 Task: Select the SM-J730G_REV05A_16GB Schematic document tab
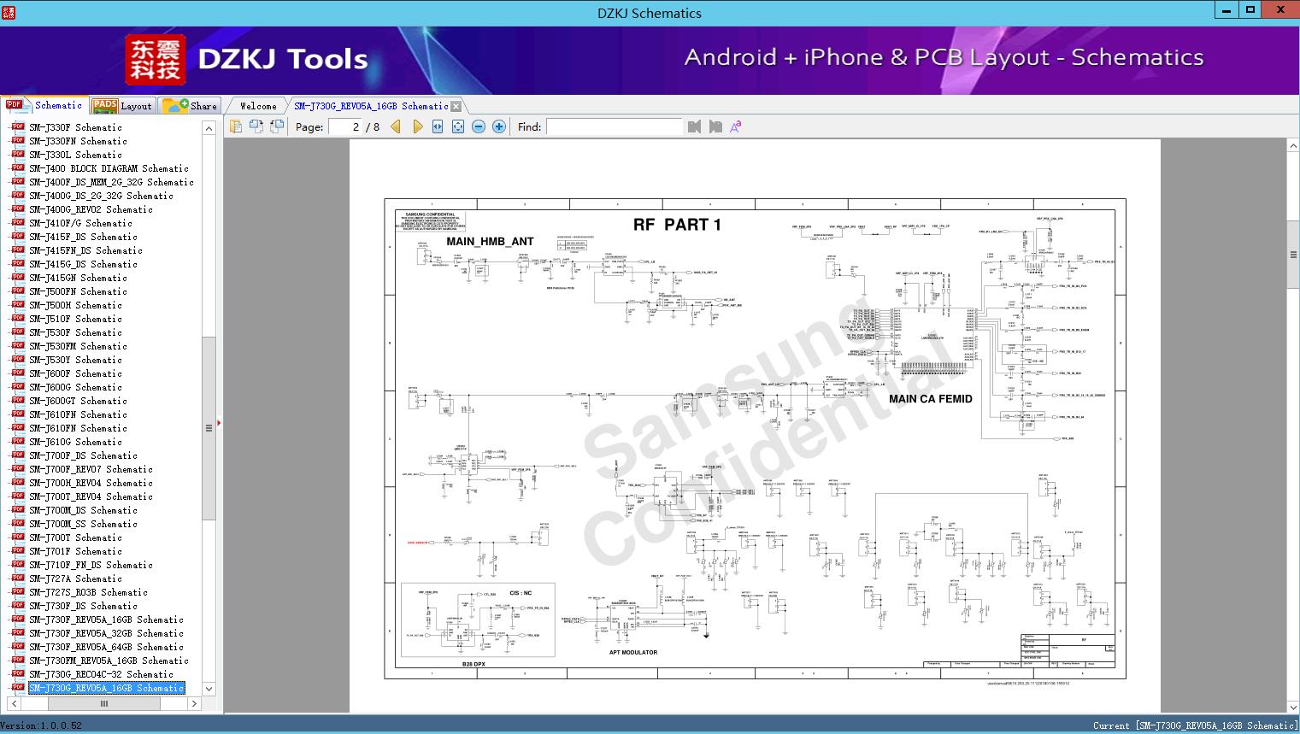[371, 106]
